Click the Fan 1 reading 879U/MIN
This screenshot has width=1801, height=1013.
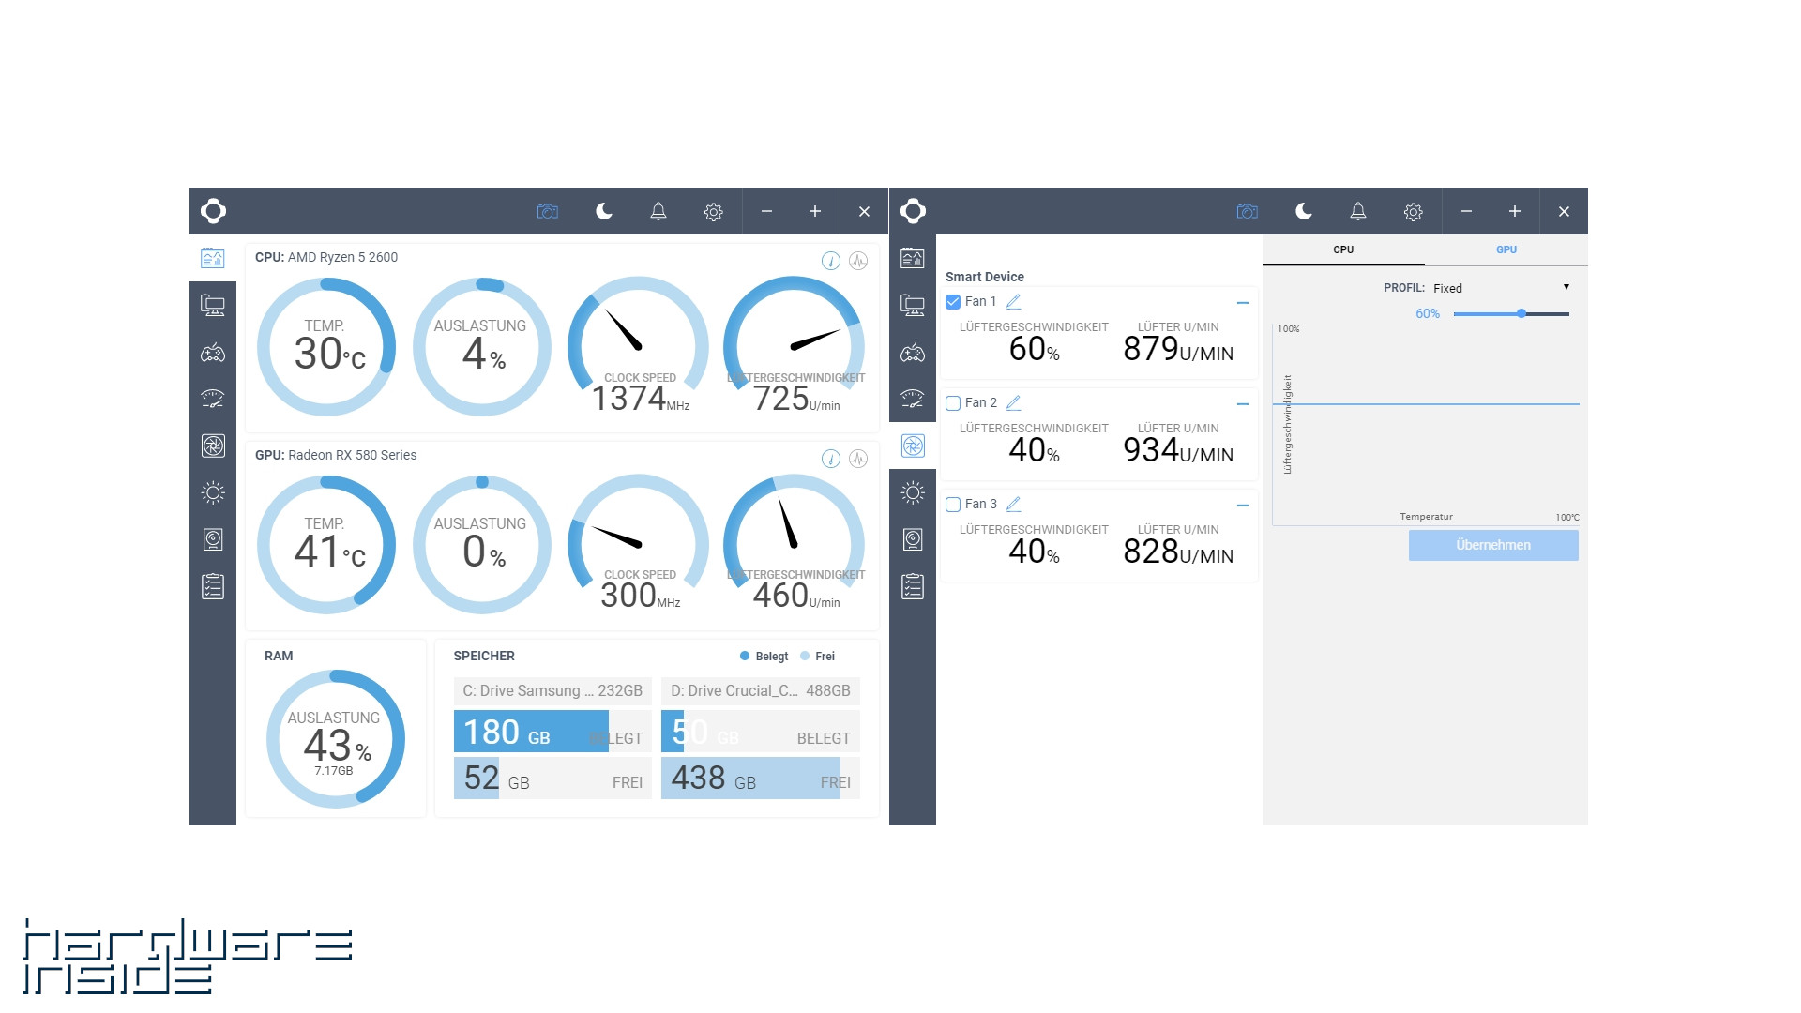(1178, 350)
